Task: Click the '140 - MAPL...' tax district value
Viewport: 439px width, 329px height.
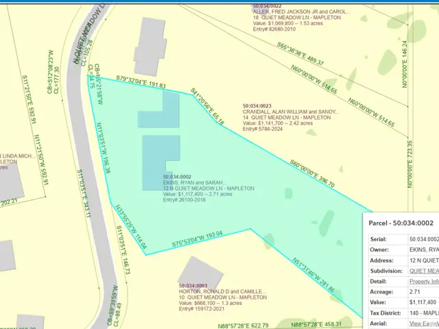Action: (424, 313)
